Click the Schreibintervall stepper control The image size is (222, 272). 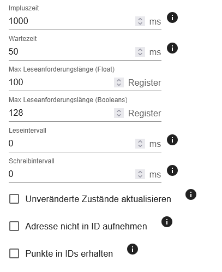[140, 174]
